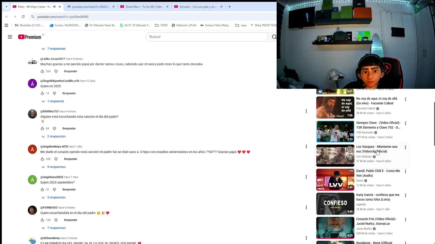Image resolution: width=435 pixels, height=244 pixels.
Task: Reply to hihihiha753's comment
Action: pyautogui.click(x=69, y=128)
